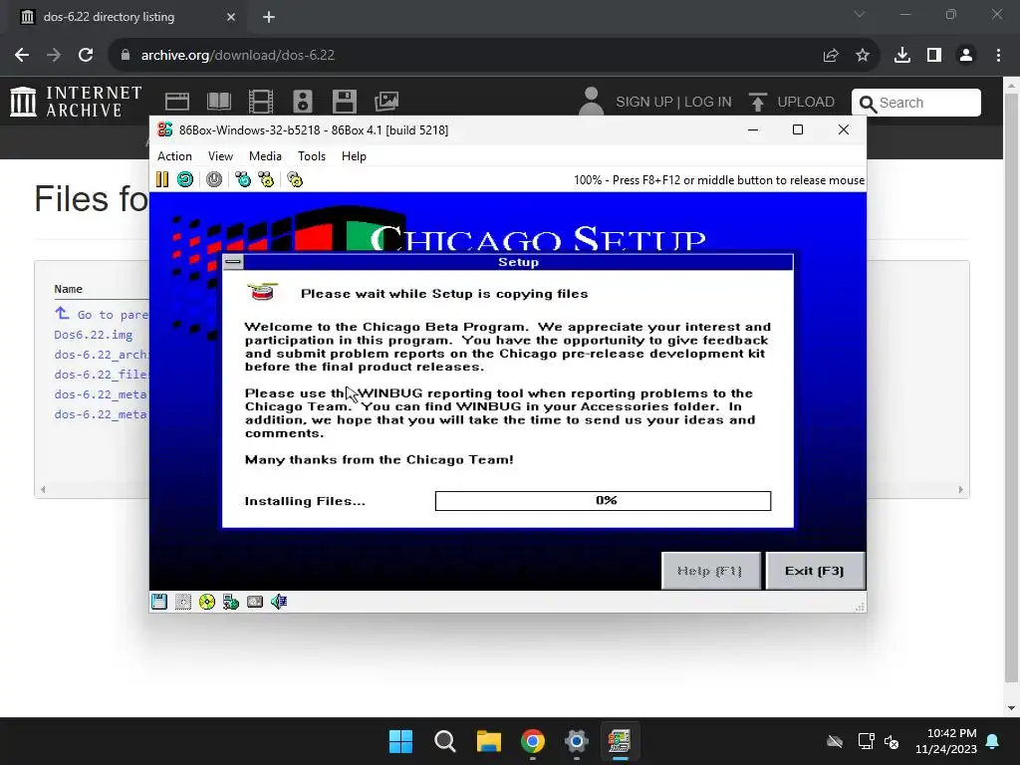Click the Installing Files progress bar
1020x765 pixels.
(603, 500)
